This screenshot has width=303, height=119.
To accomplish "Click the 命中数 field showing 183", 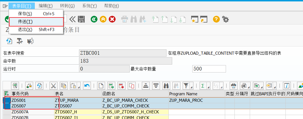I will (125, 61).
